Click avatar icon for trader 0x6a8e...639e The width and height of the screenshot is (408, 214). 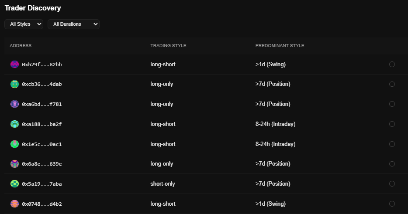coord(15,164)
